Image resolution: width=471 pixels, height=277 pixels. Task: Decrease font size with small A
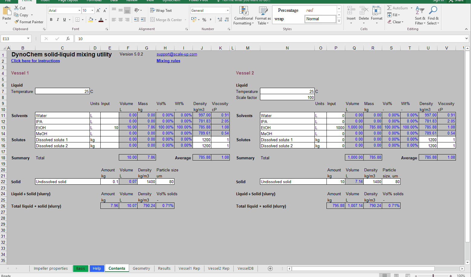click(105, 11)
